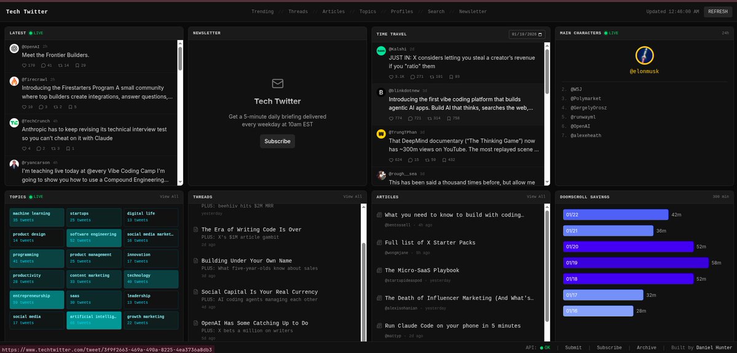737x353 pixels.
Task: Open thread Social Capital Is Your Real Currency
Action: 259,292
